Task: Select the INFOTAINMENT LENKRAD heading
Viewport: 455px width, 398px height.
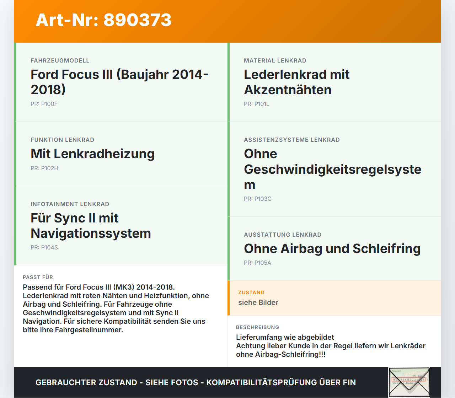Action: [x=70, y=204]
